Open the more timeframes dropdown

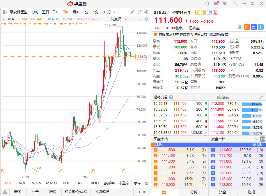[x=115, y=12]
